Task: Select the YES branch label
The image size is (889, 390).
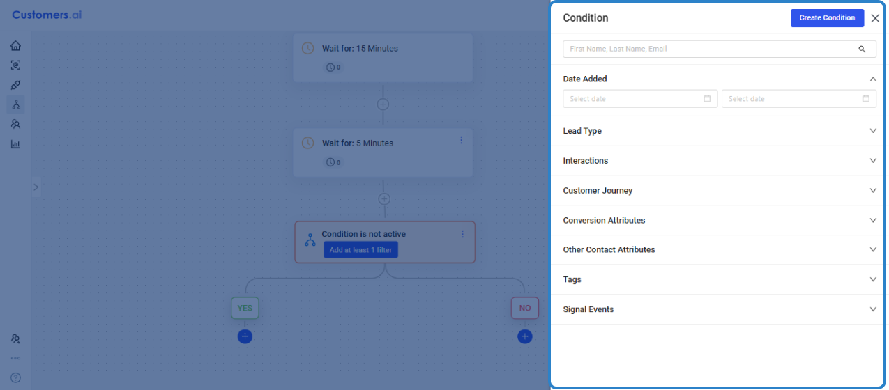Action: [x=245, y=308]
